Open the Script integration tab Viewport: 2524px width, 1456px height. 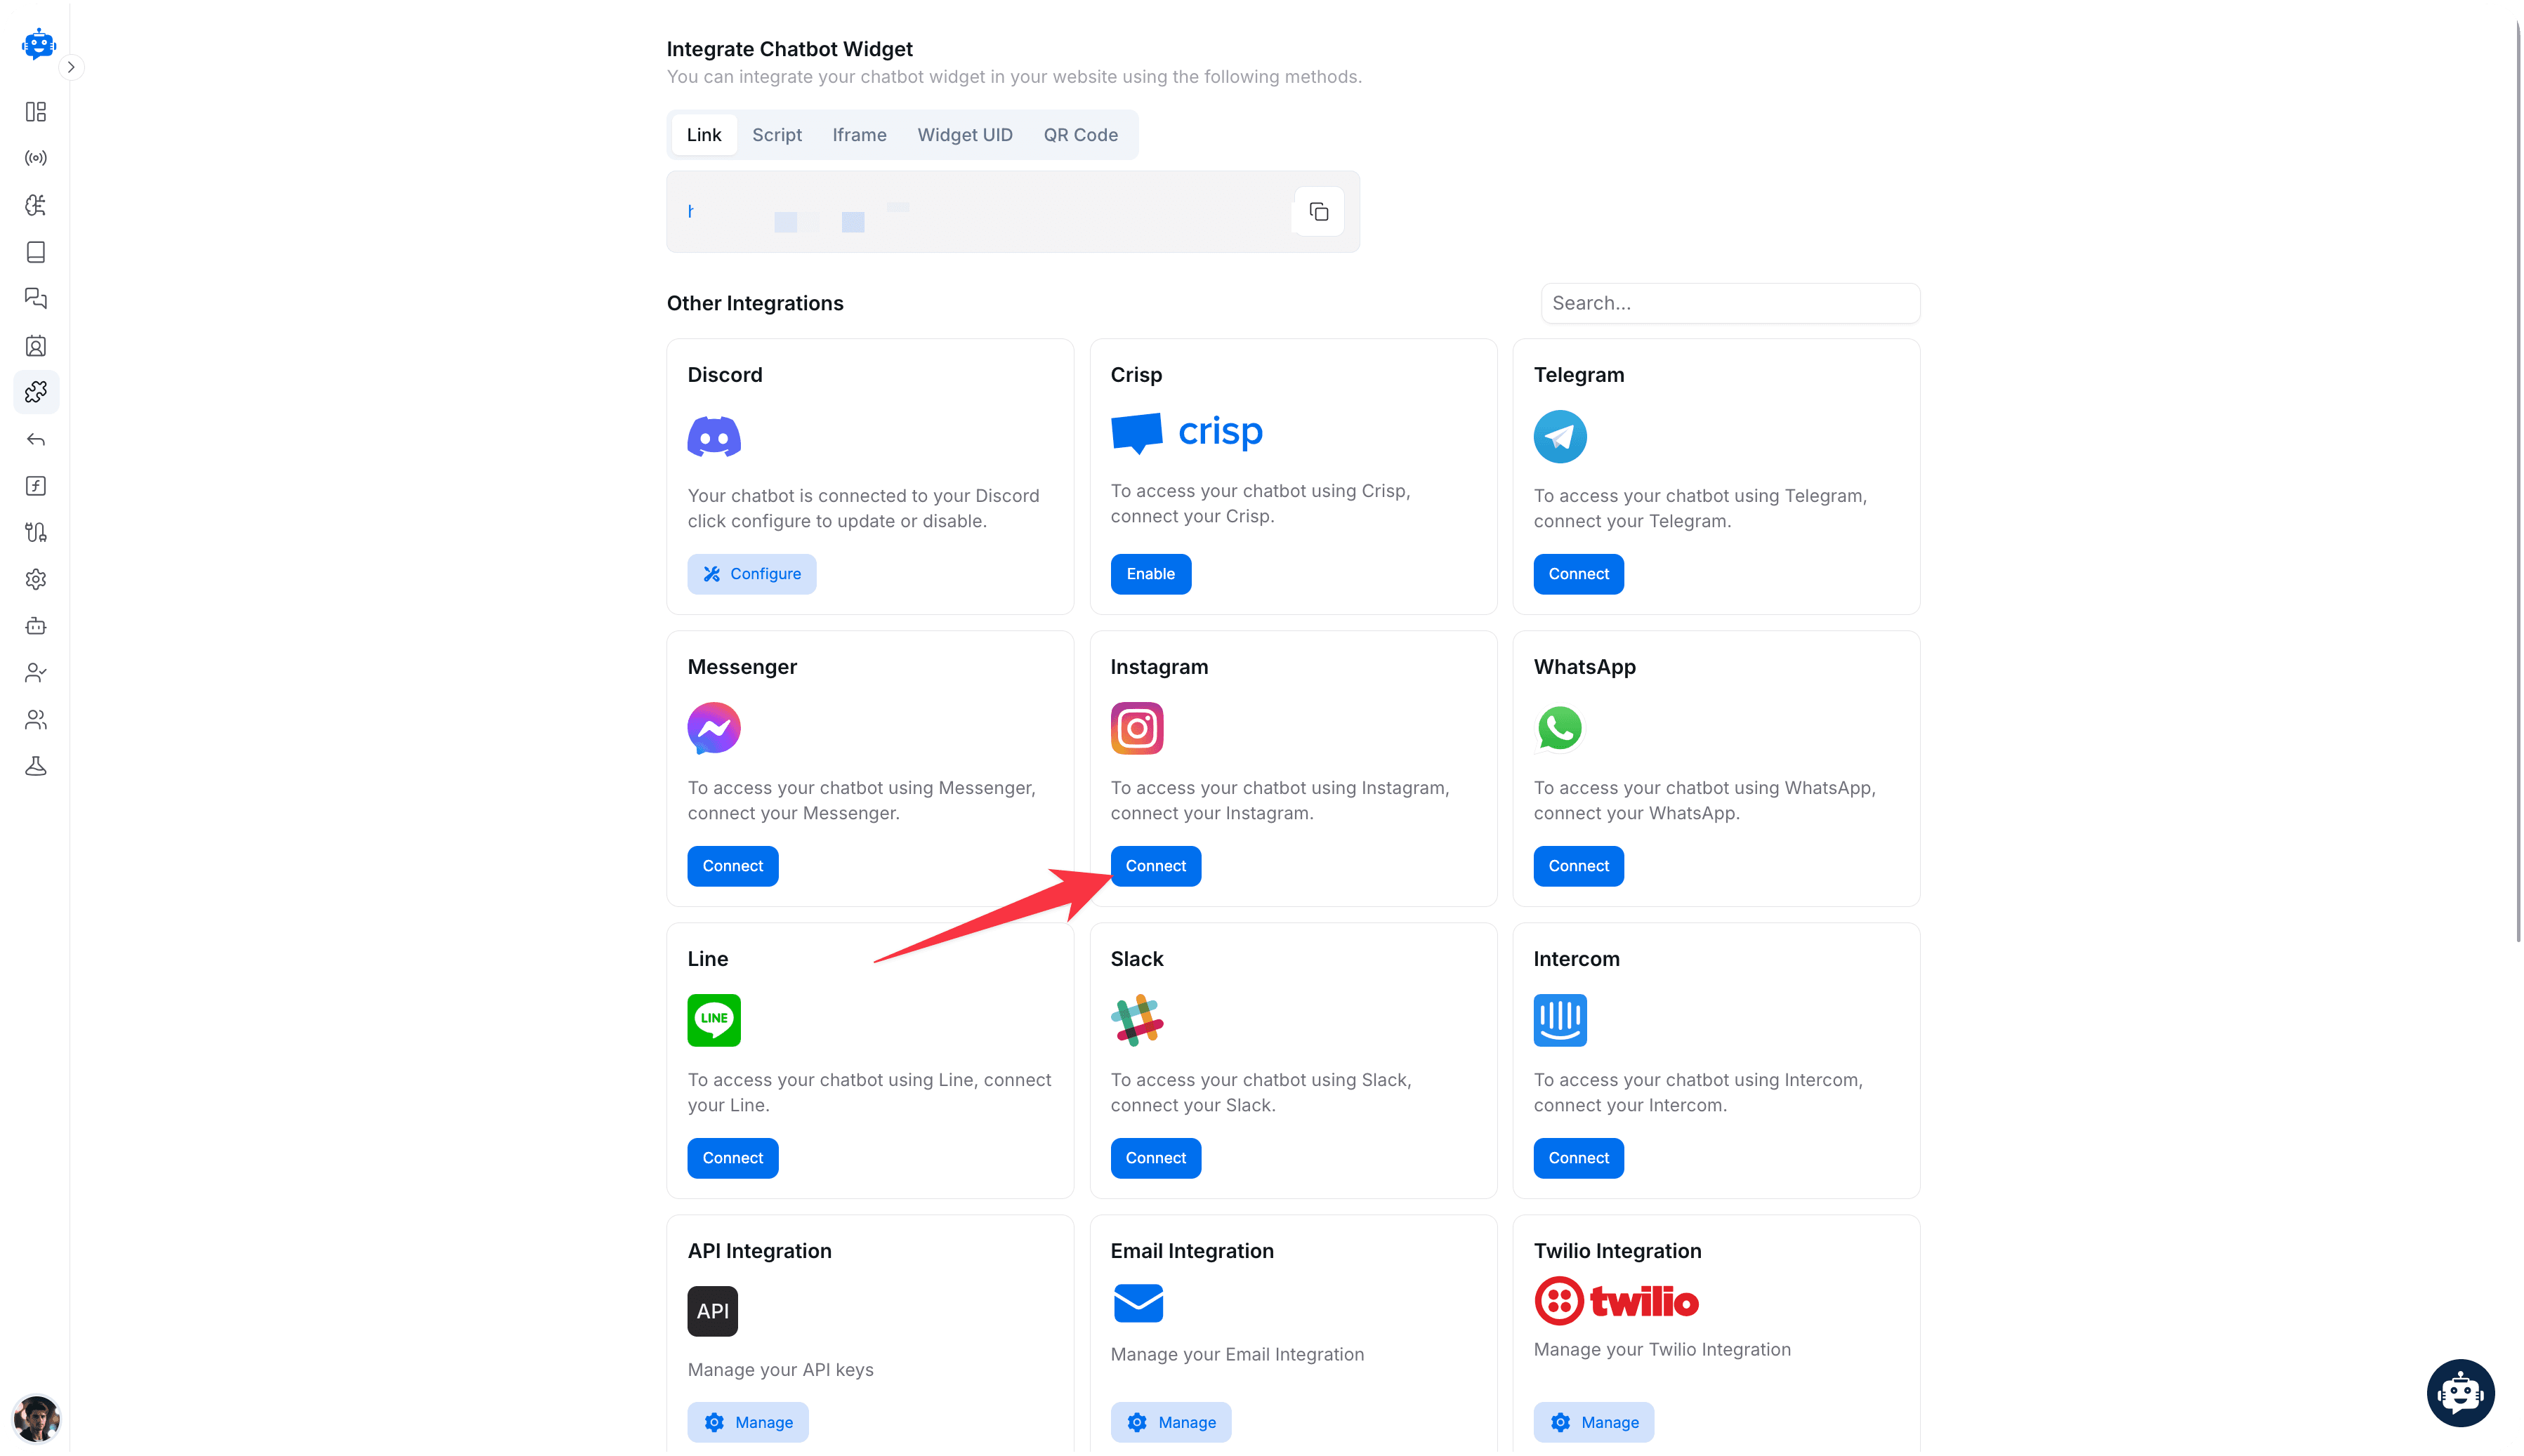pos(776,134)
